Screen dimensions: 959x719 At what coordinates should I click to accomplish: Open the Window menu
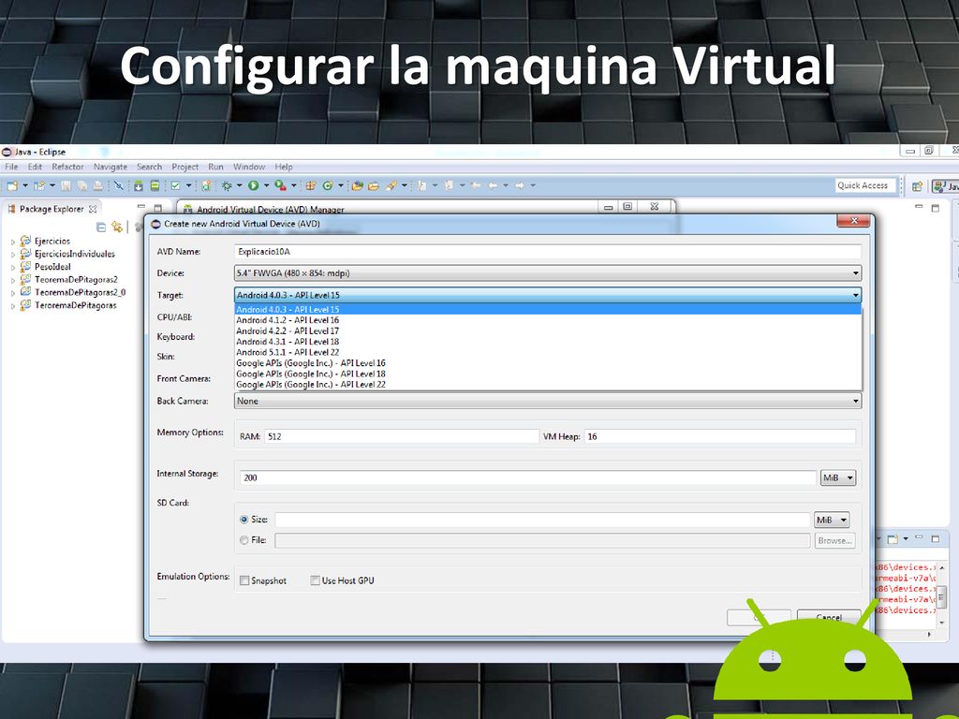click(x=249, y=167)
